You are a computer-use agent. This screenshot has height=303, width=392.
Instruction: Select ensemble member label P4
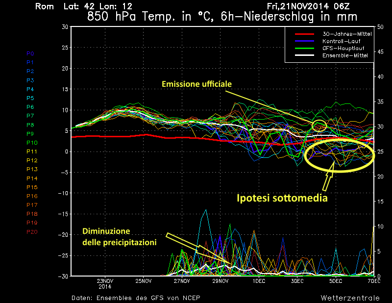click(x=30, y=89)
